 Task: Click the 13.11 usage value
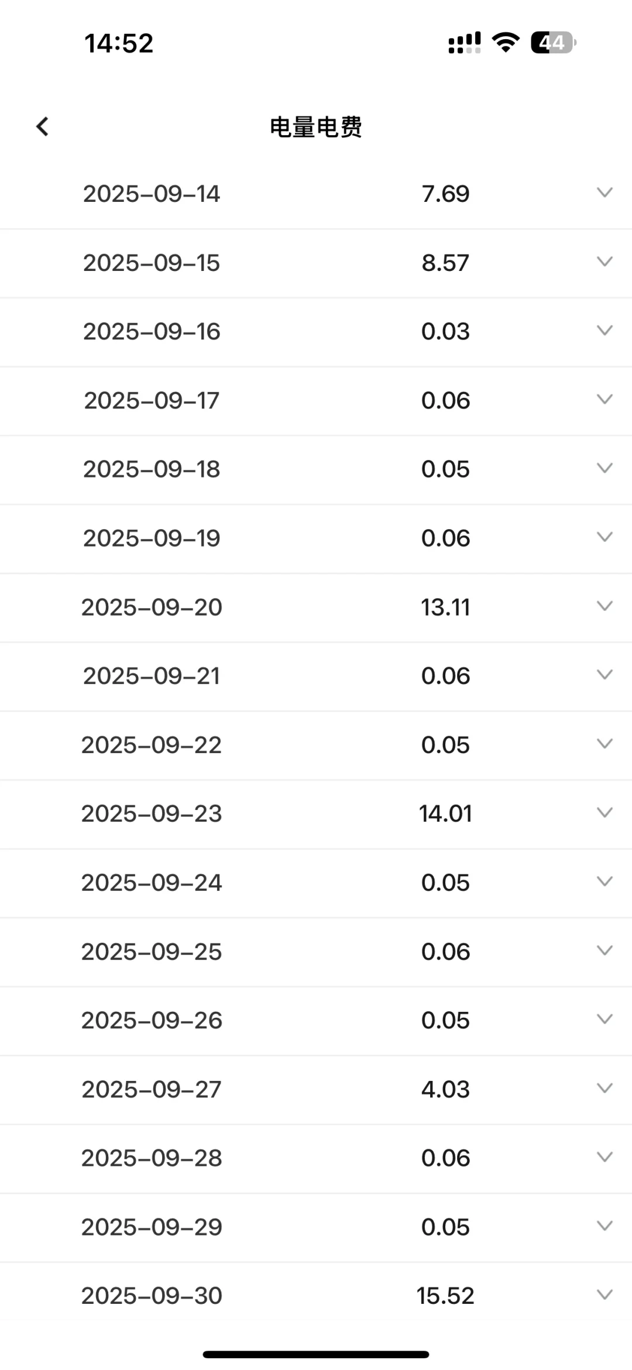[445, 607]
